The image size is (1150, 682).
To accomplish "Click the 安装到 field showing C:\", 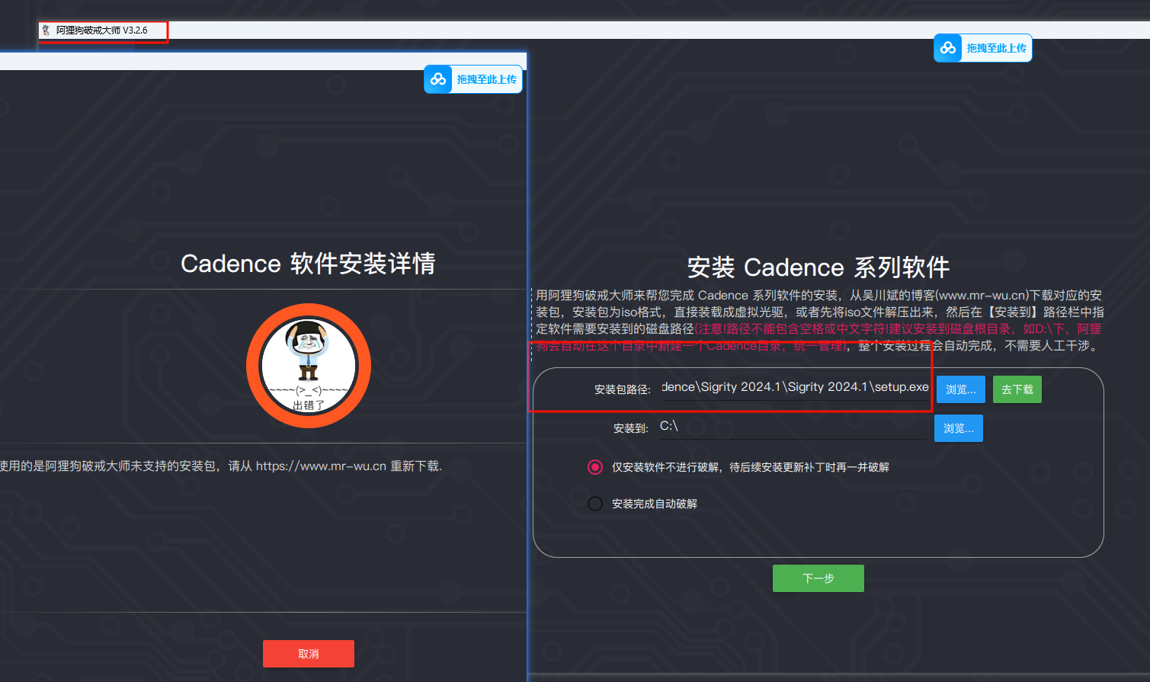I will coord(793,427).
